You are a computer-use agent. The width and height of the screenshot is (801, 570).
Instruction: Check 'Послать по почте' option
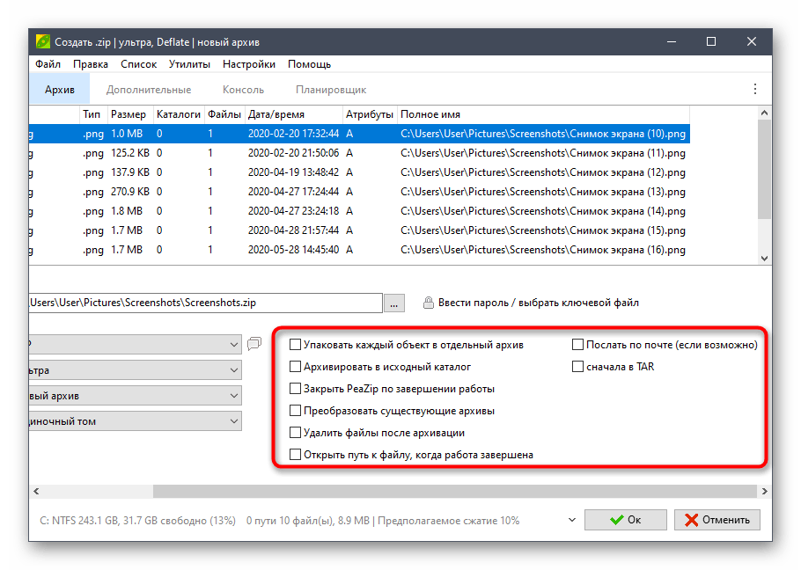tap(578, 345)
